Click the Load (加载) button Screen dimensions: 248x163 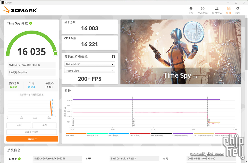tap(19, 125)
